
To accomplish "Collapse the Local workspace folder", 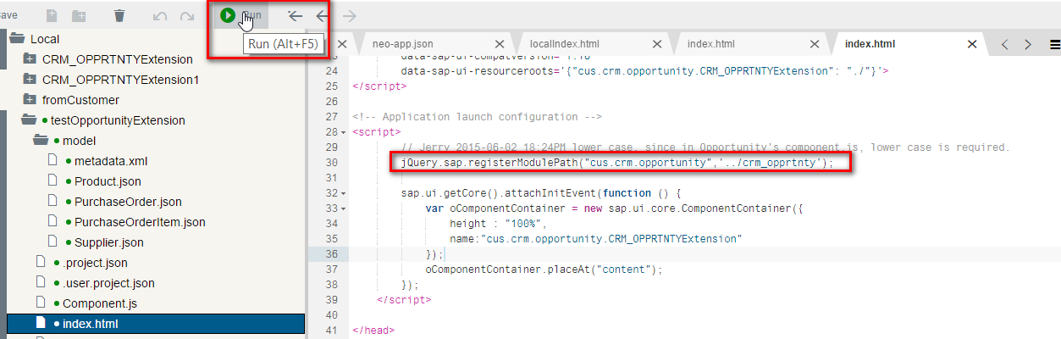I will [16, 39].
